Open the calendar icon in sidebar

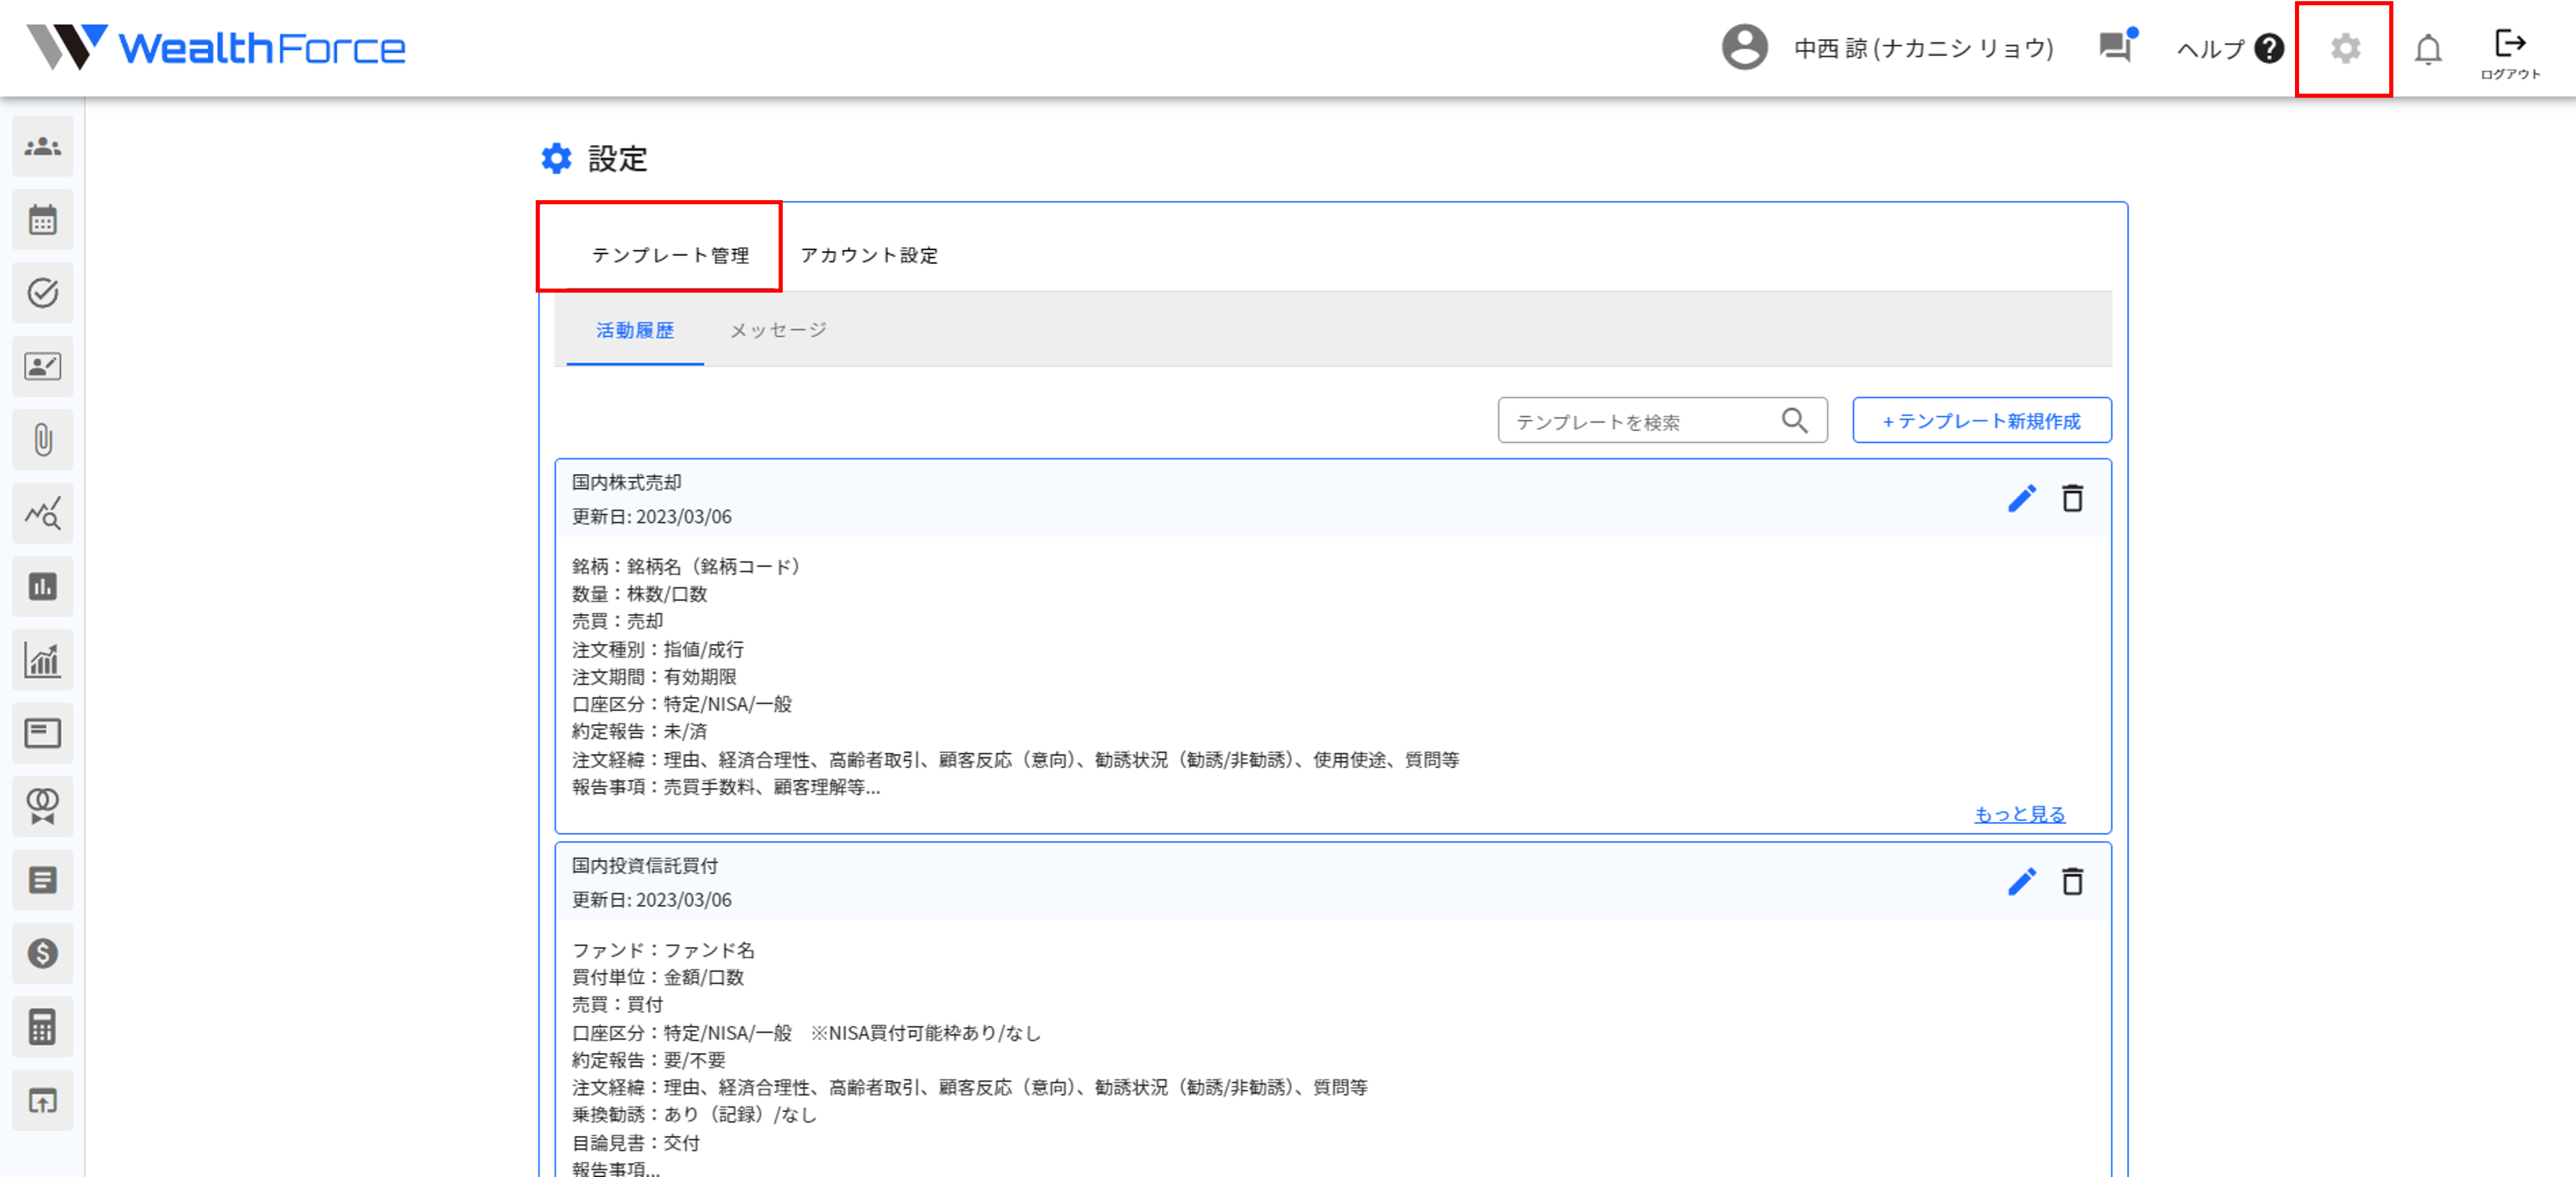pos(42,220)
